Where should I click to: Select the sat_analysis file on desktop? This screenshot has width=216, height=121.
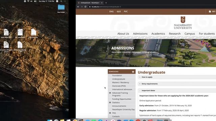pyautogui.click(x=34, y=33)
